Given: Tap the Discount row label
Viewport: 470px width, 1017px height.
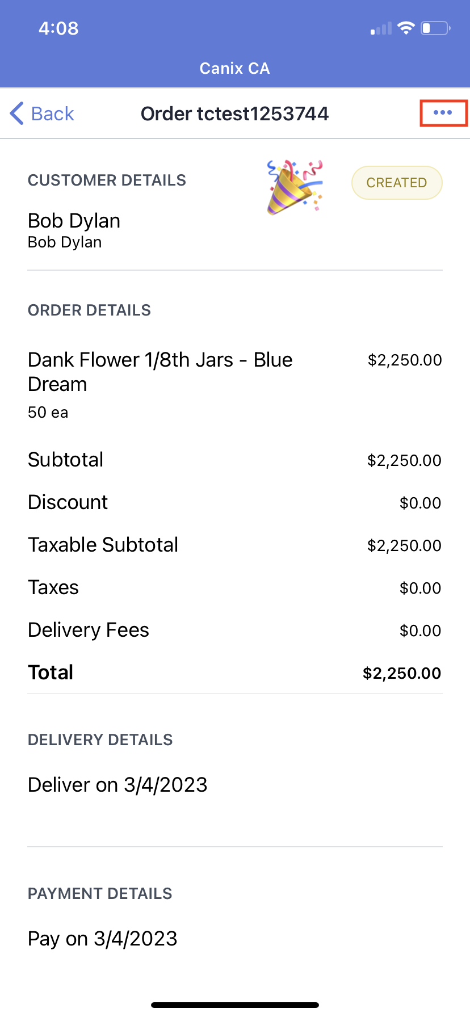Looking at the screenshot, I should [68, 502].
